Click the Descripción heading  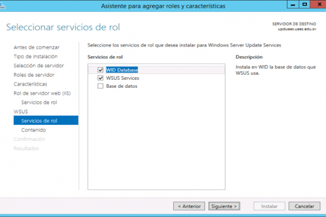click(249, 57)
